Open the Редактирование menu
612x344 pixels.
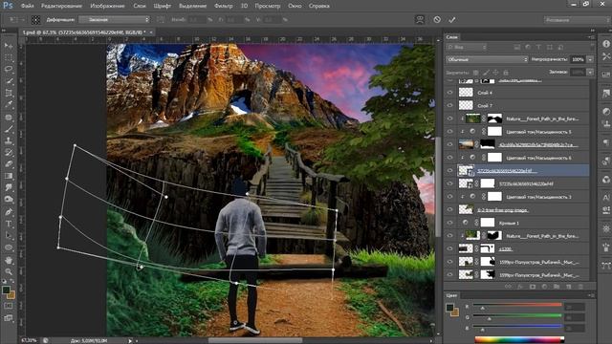pos(61,6)
